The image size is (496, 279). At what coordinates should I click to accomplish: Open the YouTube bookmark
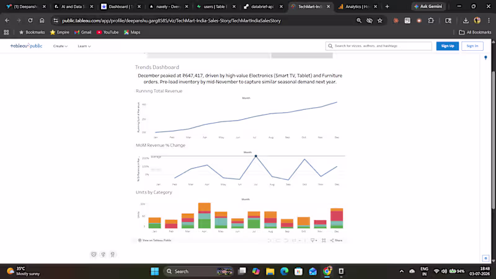(x=107, y=32)
